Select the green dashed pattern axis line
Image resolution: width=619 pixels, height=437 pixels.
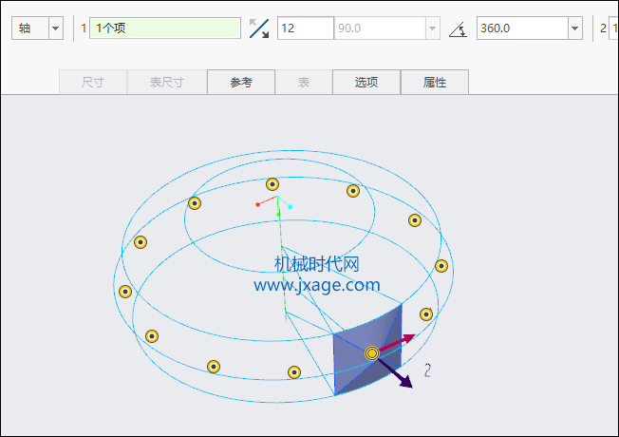[281, 258]
